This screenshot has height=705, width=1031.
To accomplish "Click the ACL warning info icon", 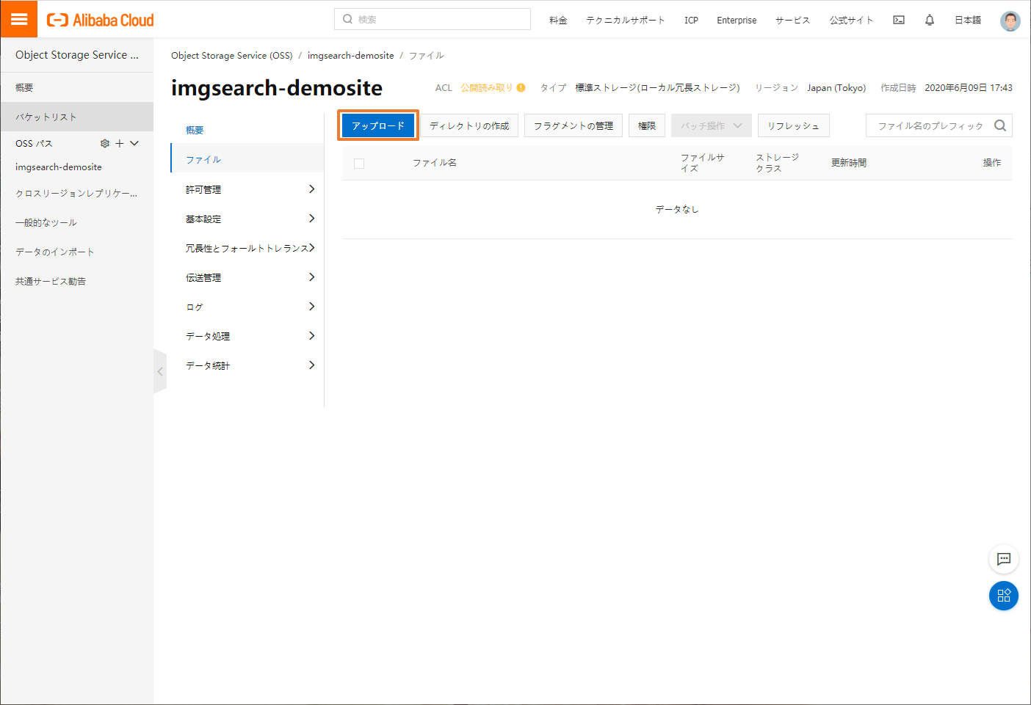I will [x=521, y=87].
